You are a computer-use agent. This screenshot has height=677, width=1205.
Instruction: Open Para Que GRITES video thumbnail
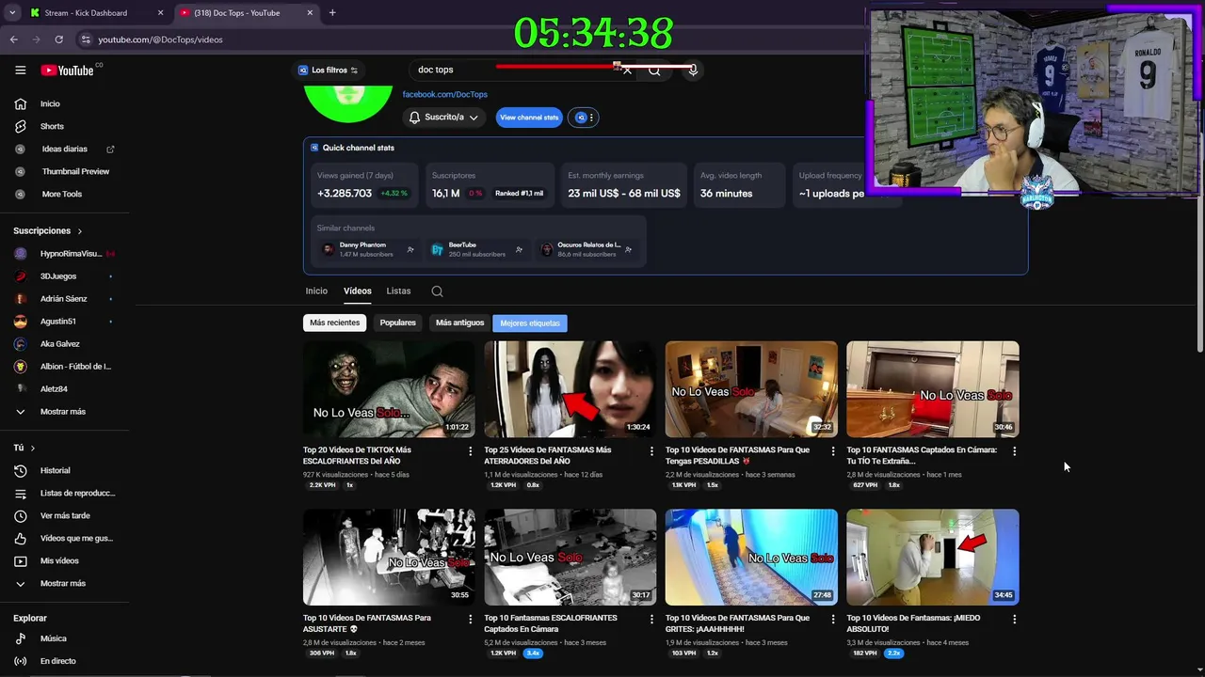[x=751, y=558]
